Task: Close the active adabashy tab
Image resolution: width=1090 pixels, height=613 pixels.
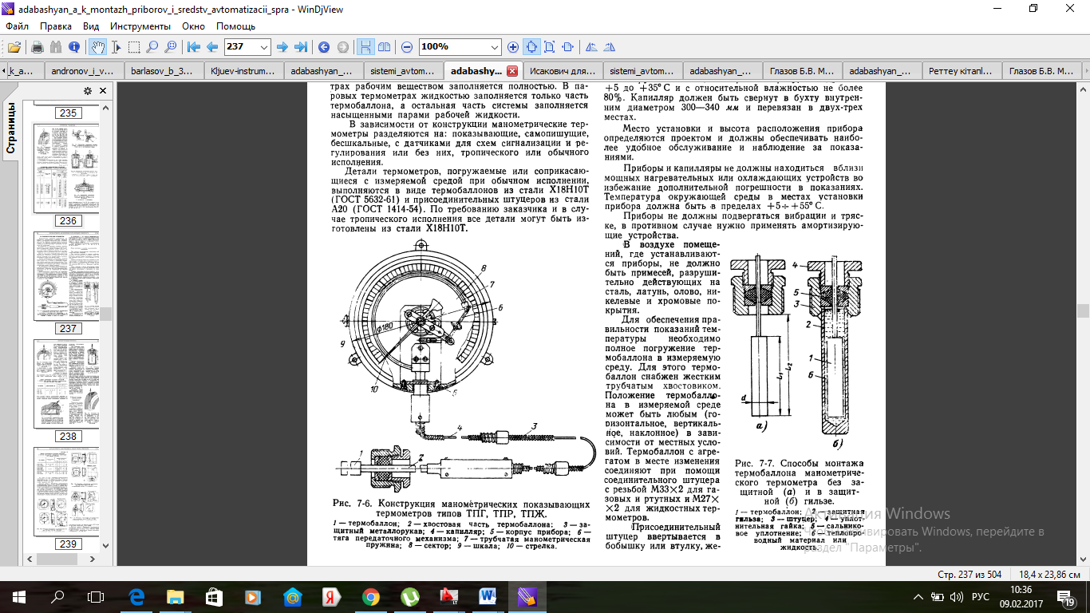Action: tap(511, 70)
